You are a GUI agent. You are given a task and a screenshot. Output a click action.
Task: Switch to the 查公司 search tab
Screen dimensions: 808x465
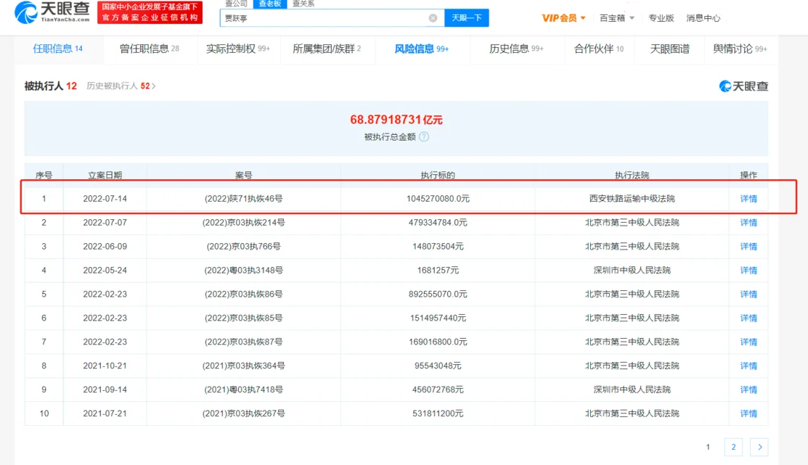click(236, 4)
